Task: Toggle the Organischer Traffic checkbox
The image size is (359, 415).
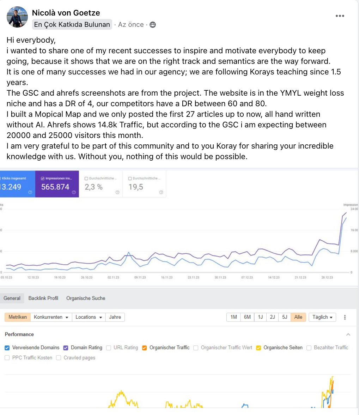Action: [144, 348]
